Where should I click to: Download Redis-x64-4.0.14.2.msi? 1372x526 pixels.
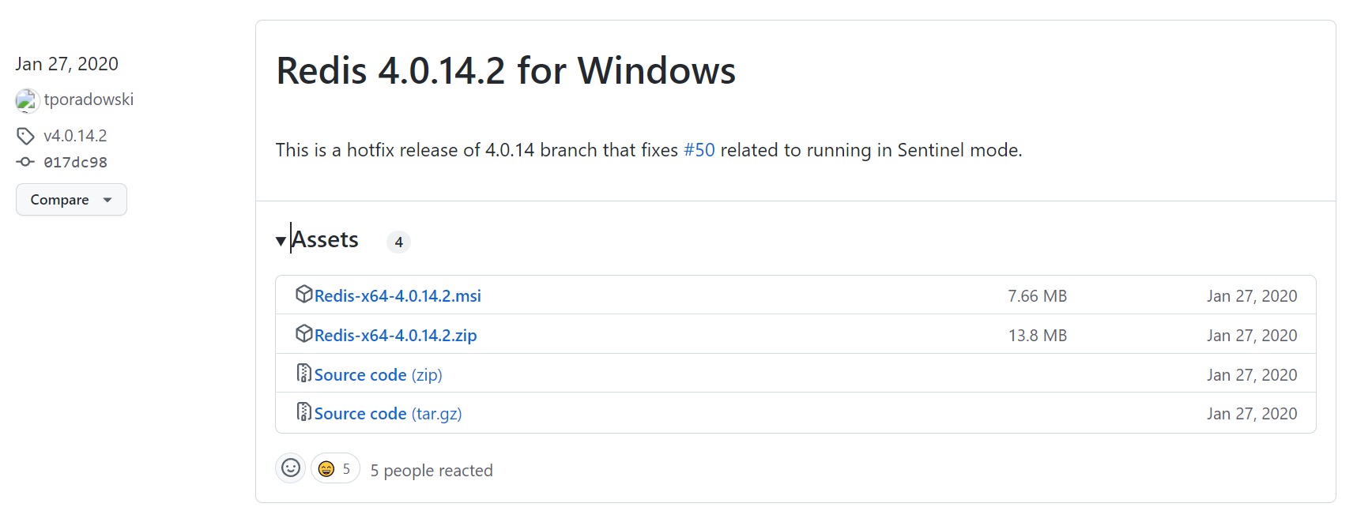(x=398, y=296)
